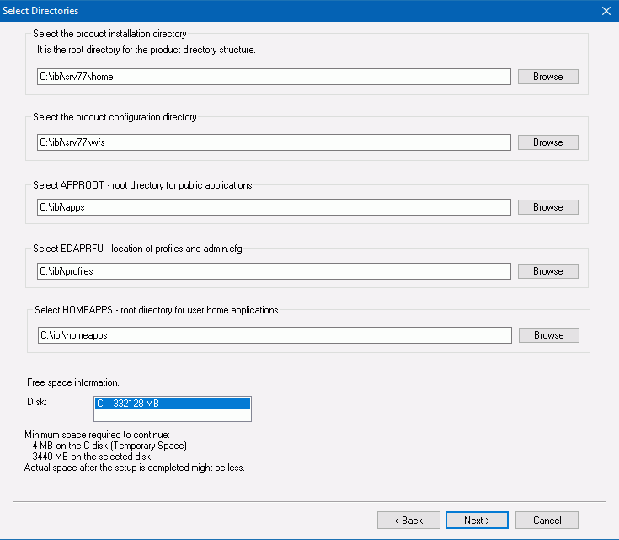The image size is (619, 540).
Task: Click the Select APPROOT group label
Action: point(142,185)
